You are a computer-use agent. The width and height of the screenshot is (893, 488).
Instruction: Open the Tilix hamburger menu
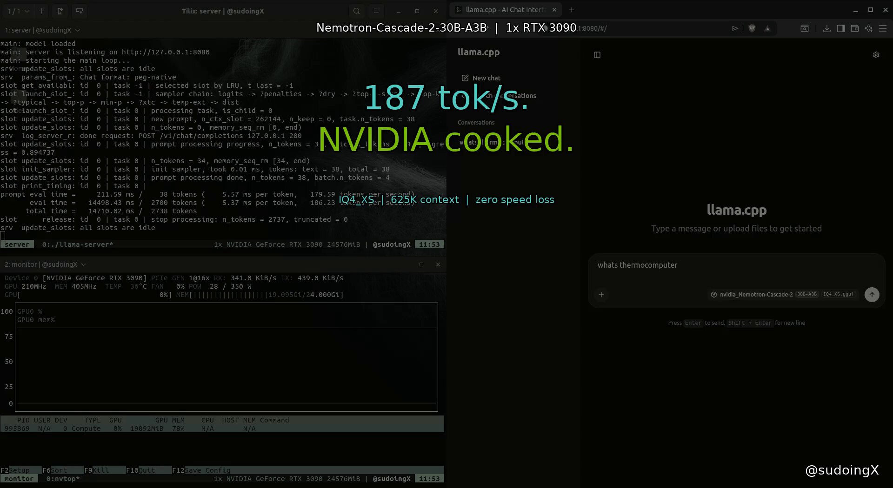tap(376, 11)
